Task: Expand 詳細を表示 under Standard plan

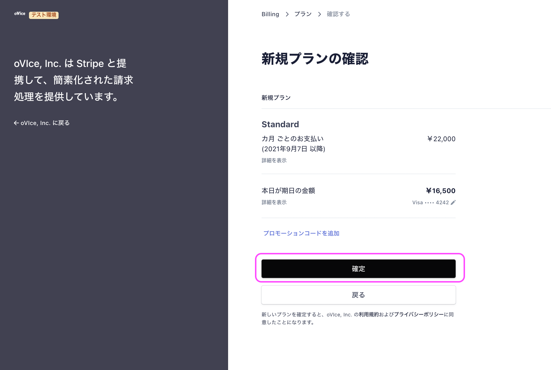Action: tap(274, 160)
